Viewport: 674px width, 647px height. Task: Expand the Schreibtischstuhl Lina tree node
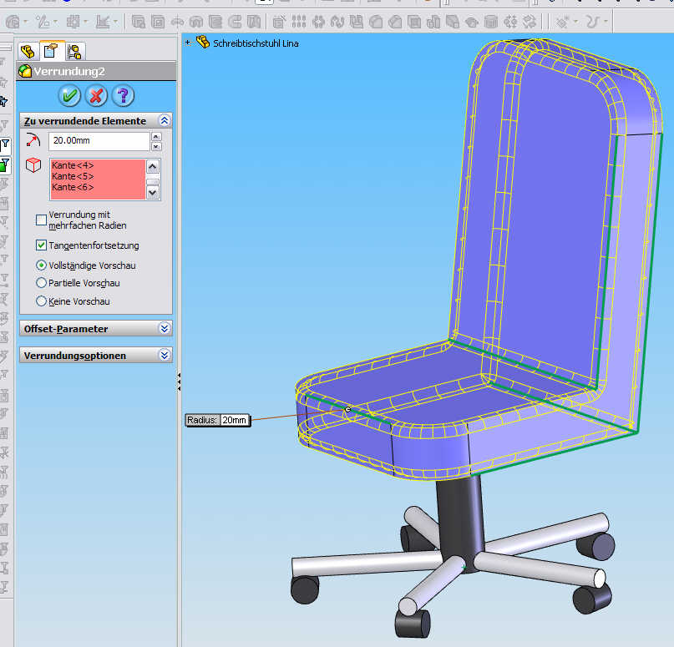188,43
